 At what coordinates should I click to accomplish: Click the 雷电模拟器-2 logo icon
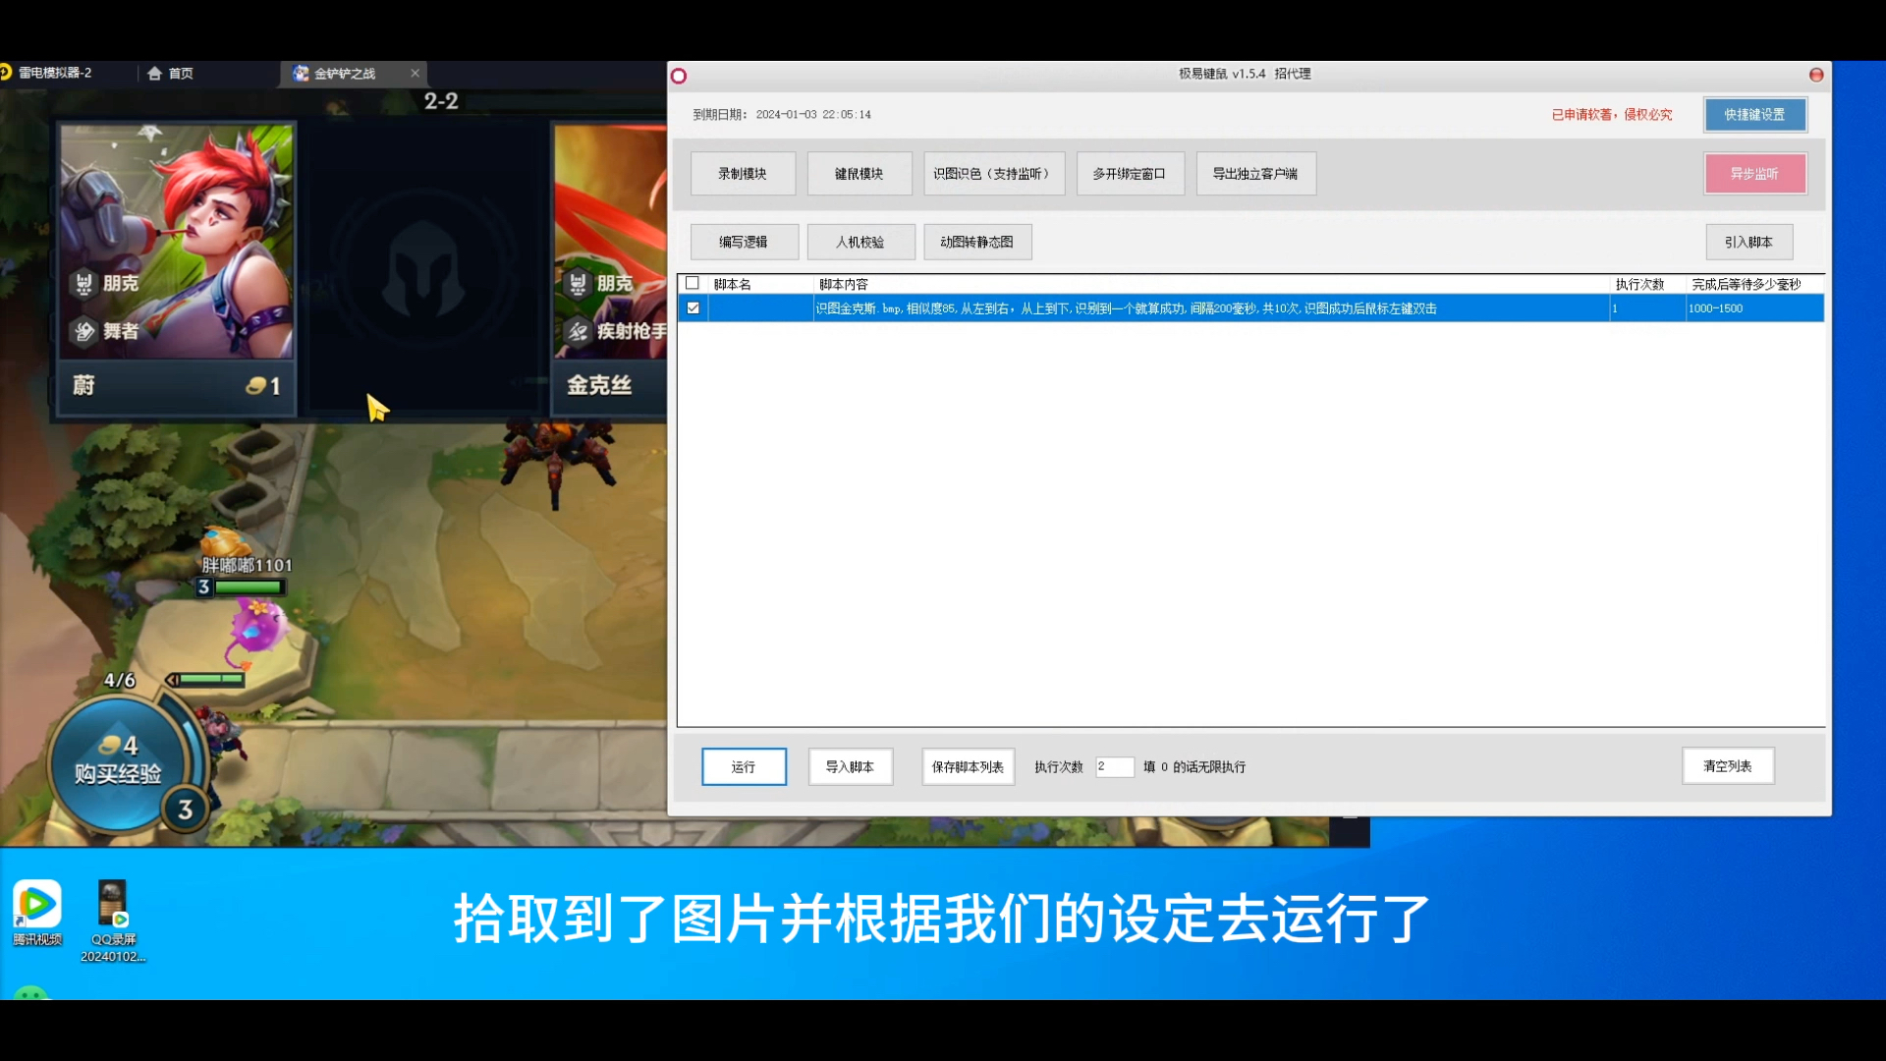5,73
